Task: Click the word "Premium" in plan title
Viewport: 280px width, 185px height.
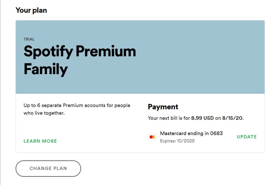Action: (106, 51)
